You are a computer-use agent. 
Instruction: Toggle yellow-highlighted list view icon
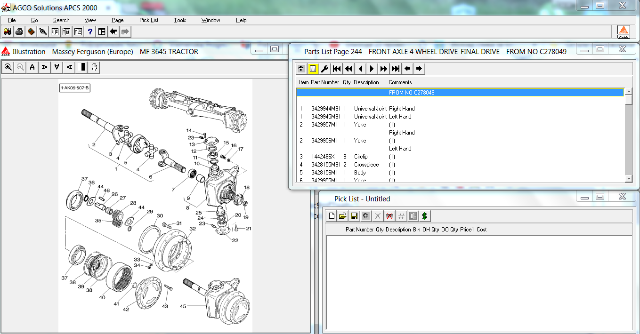point(313,69)
